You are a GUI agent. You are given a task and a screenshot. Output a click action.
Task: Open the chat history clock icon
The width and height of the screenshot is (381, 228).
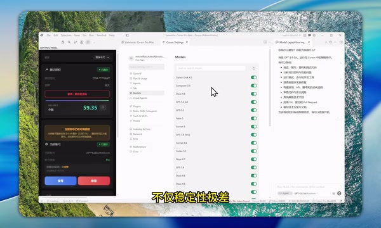(330, 42)
